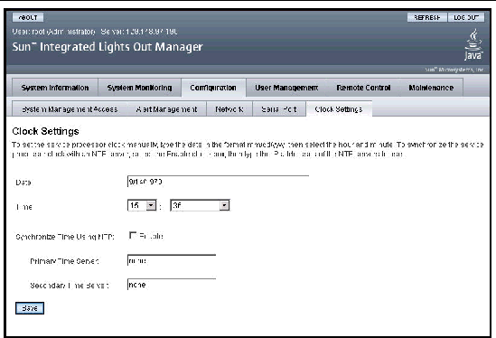Click the ABOUT button
The width and height of the screenshot is (496, 338).
coord(28,17)
